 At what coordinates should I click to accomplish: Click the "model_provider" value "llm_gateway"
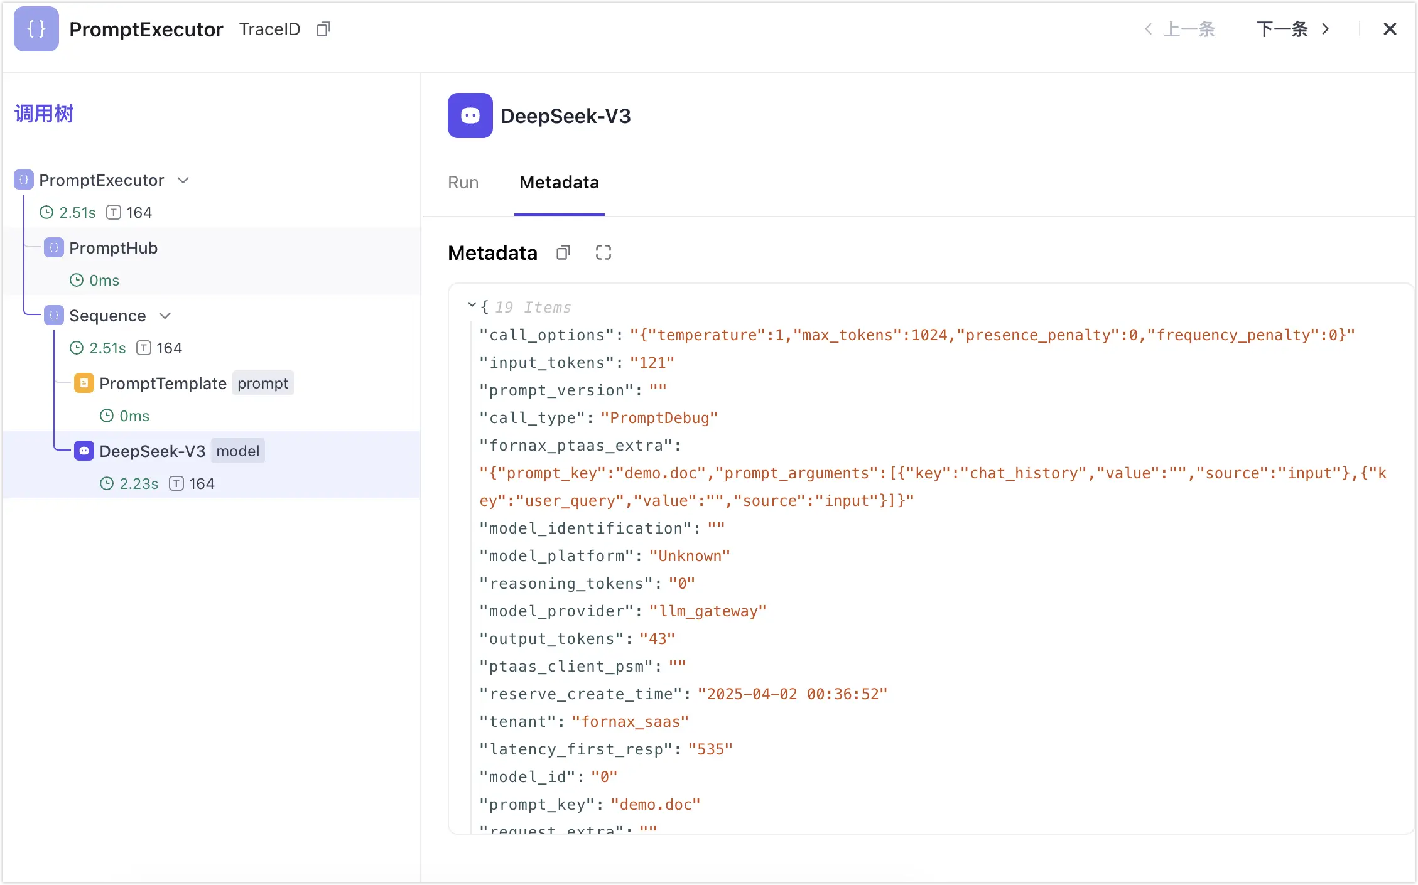708,611
